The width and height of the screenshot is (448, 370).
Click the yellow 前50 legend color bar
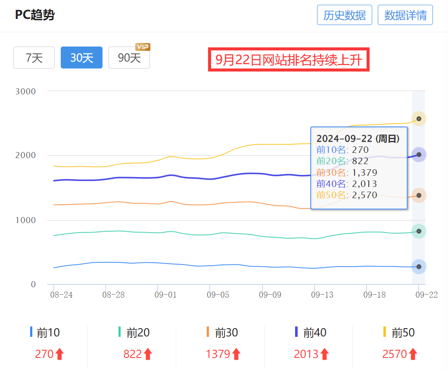click(x=384, y=332)
